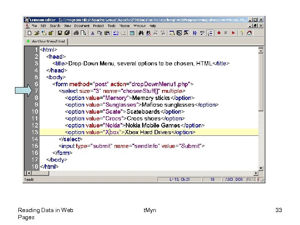Click the Print icon
This screenshot has width=300, height=225.
(x=76, y=33)
